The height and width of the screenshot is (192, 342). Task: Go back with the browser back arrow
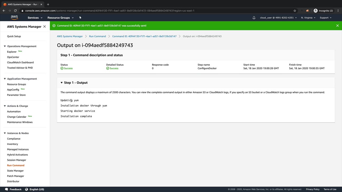tap(4, 11)
